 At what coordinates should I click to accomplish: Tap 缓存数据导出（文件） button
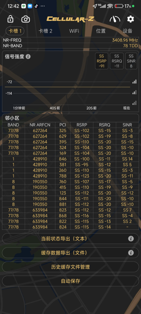70,253
